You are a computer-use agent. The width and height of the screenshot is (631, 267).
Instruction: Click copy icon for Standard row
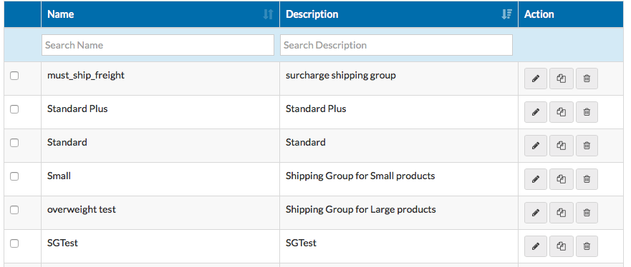[x=562, y=146]
